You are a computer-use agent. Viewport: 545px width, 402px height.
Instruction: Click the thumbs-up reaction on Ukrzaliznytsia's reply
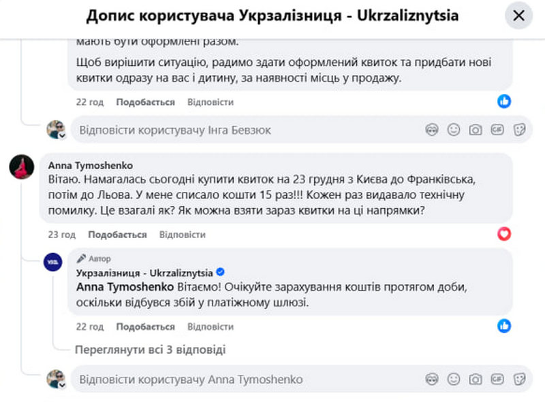click(x=503, y=326)
